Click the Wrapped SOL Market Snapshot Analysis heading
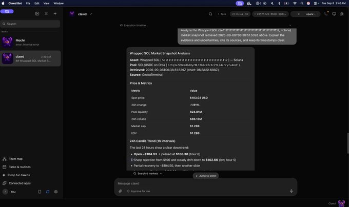 160,53
